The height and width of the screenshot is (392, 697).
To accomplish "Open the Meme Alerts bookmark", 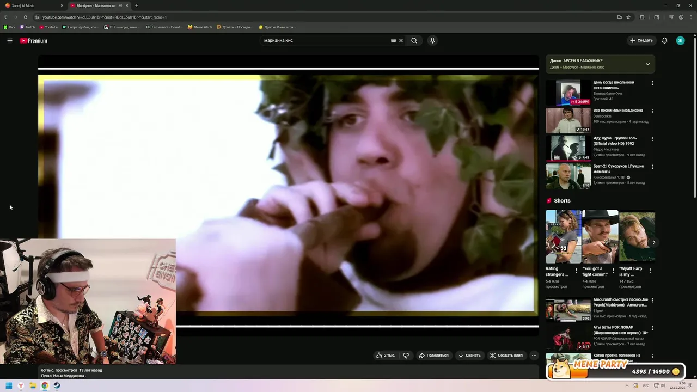I will click(x=200, y=27).
